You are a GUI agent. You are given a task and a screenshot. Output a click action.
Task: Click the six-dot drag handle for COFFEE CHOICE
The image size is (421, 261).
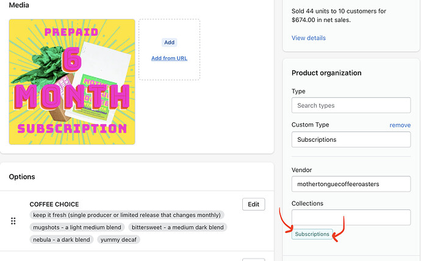13,221
